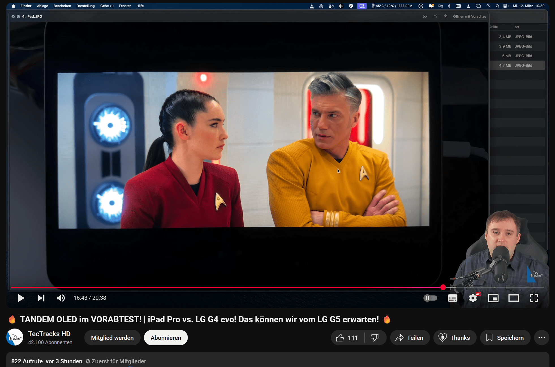Viewport: 555px width, 367px height.
Task: Switch to theater mode
Action: click(514, 298)
